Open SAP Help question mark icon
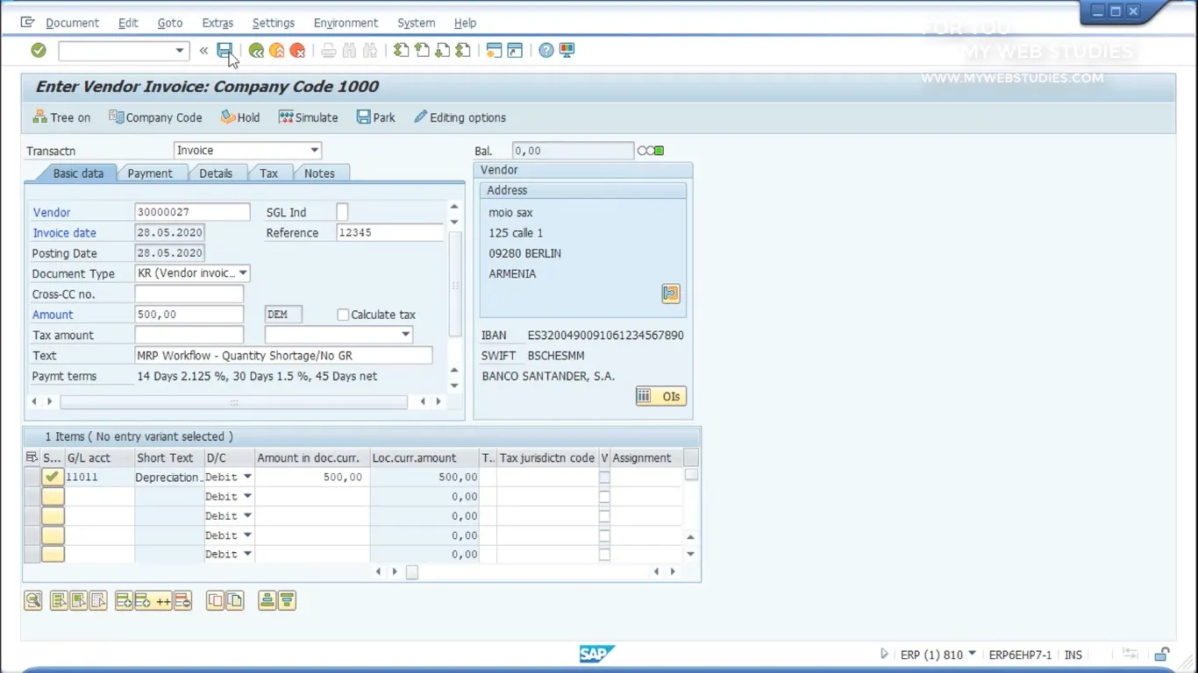This screenshot has width=1198, height=673. 546,51
